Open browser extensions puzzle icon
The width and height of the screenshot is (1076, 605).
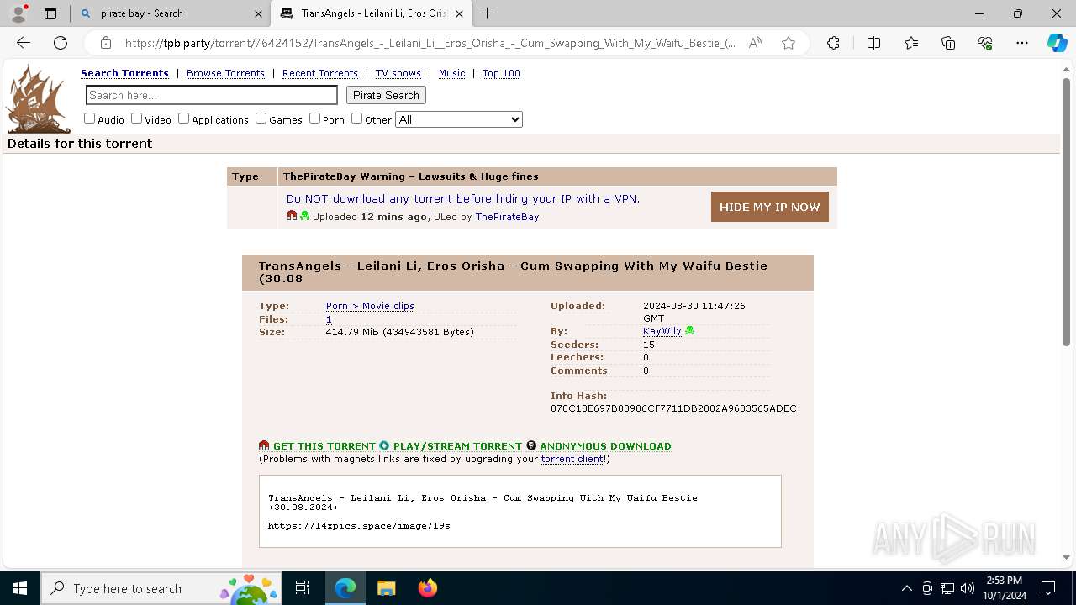[833, 43]
